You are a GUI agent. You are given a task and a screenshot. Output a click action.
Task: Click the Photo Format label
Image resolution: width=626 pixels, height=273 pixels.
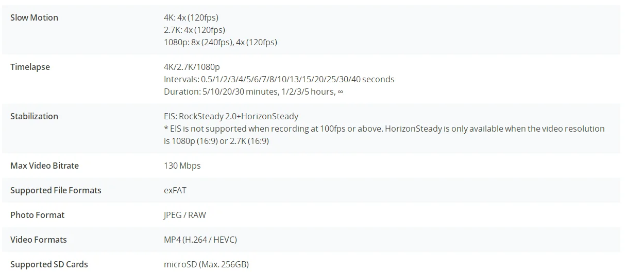(x=37, y=215)
